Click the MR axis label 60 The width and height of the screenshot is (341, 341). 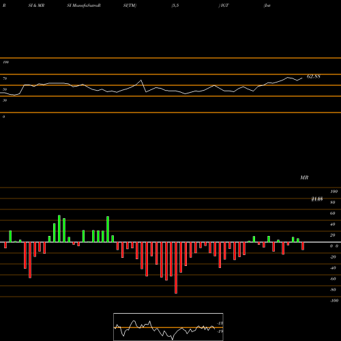[x=333, y=213]
